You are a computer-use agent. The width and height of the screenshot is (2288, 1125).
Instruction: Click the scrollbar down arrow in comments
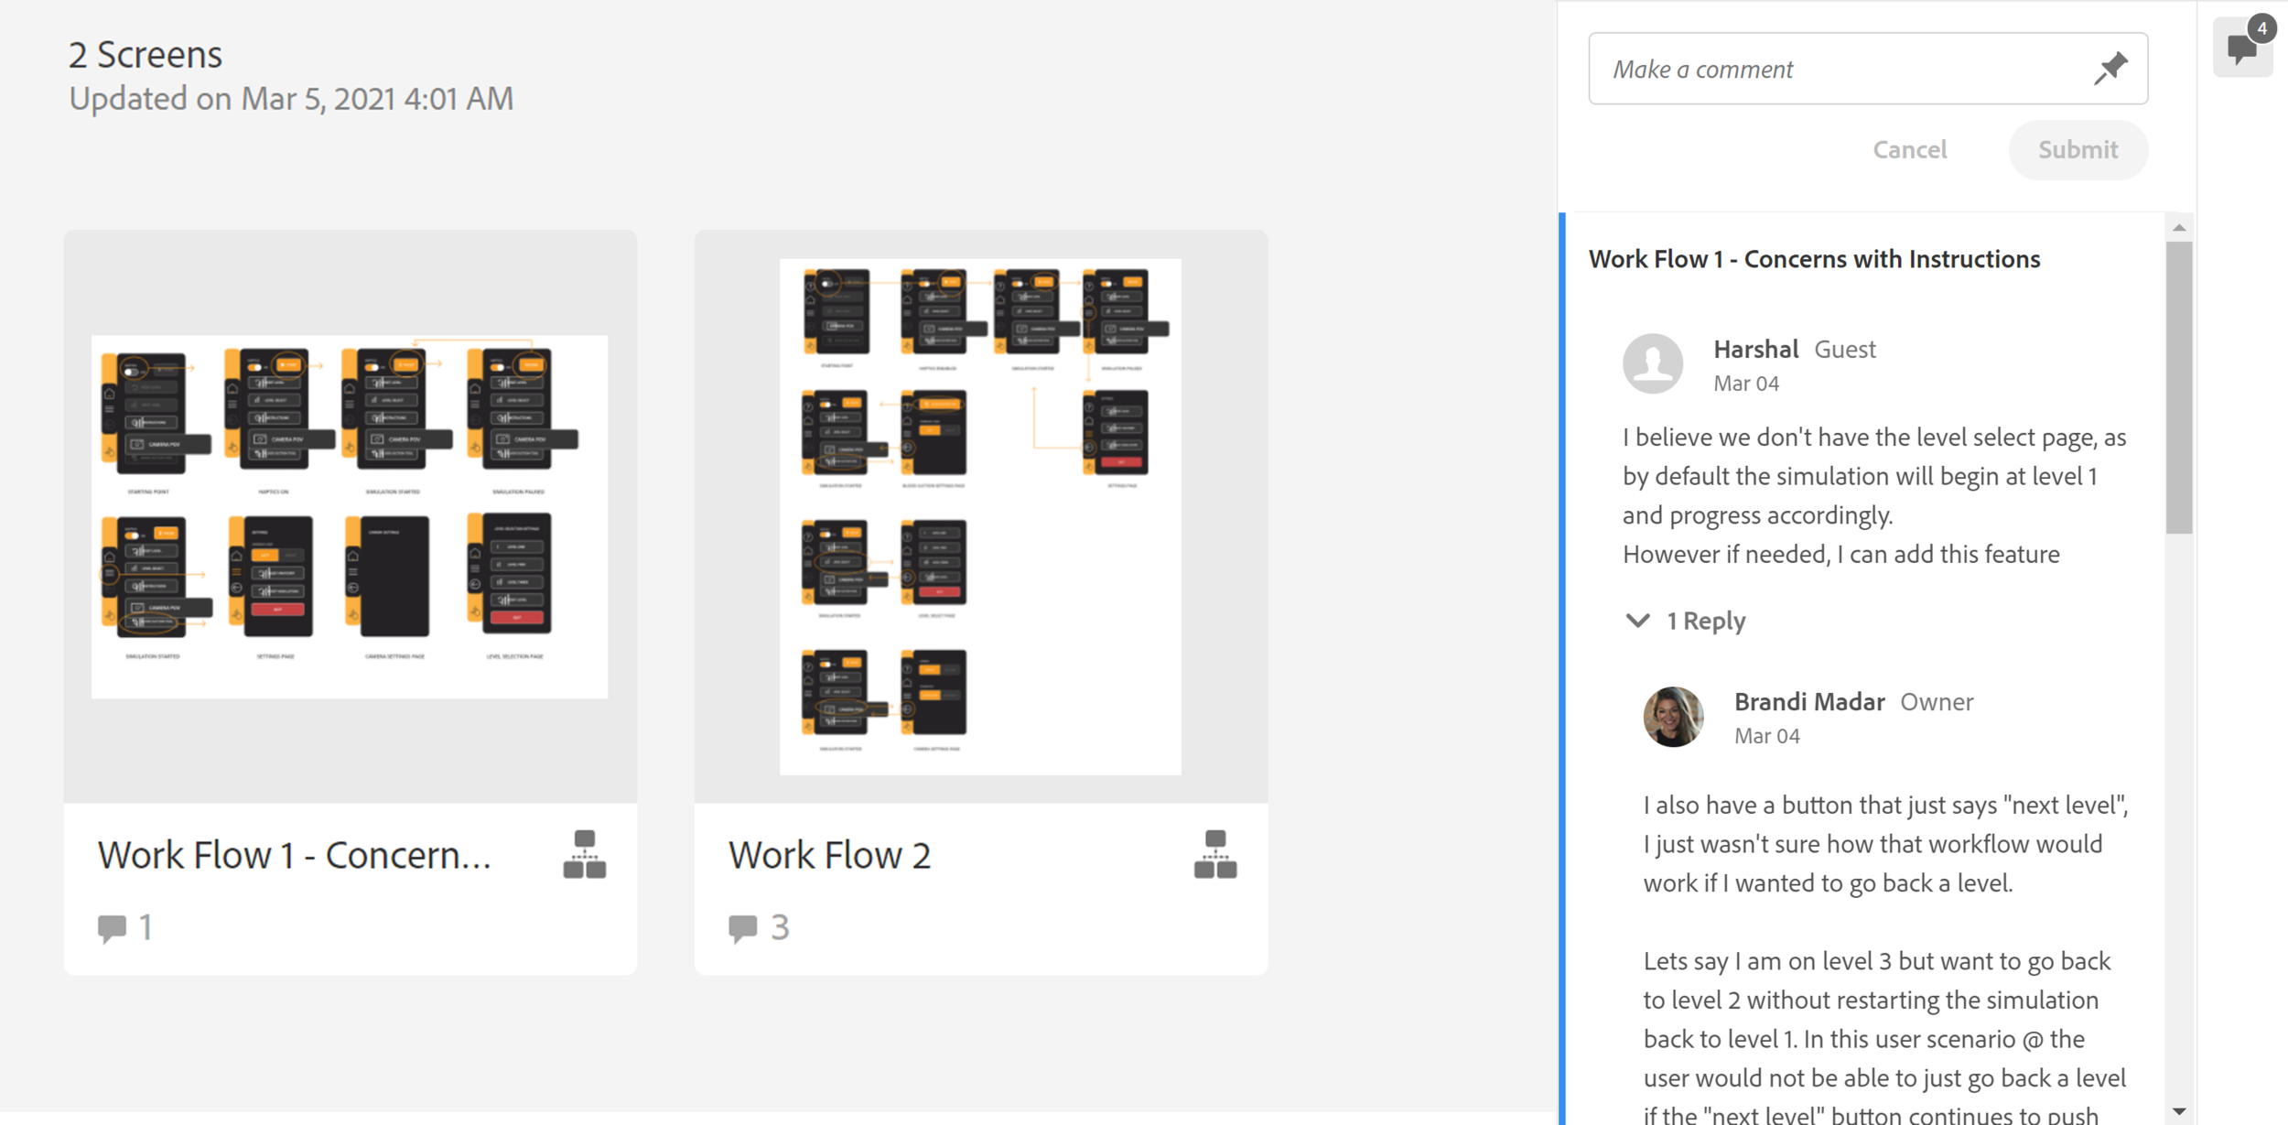[x=2179, y=1112]
